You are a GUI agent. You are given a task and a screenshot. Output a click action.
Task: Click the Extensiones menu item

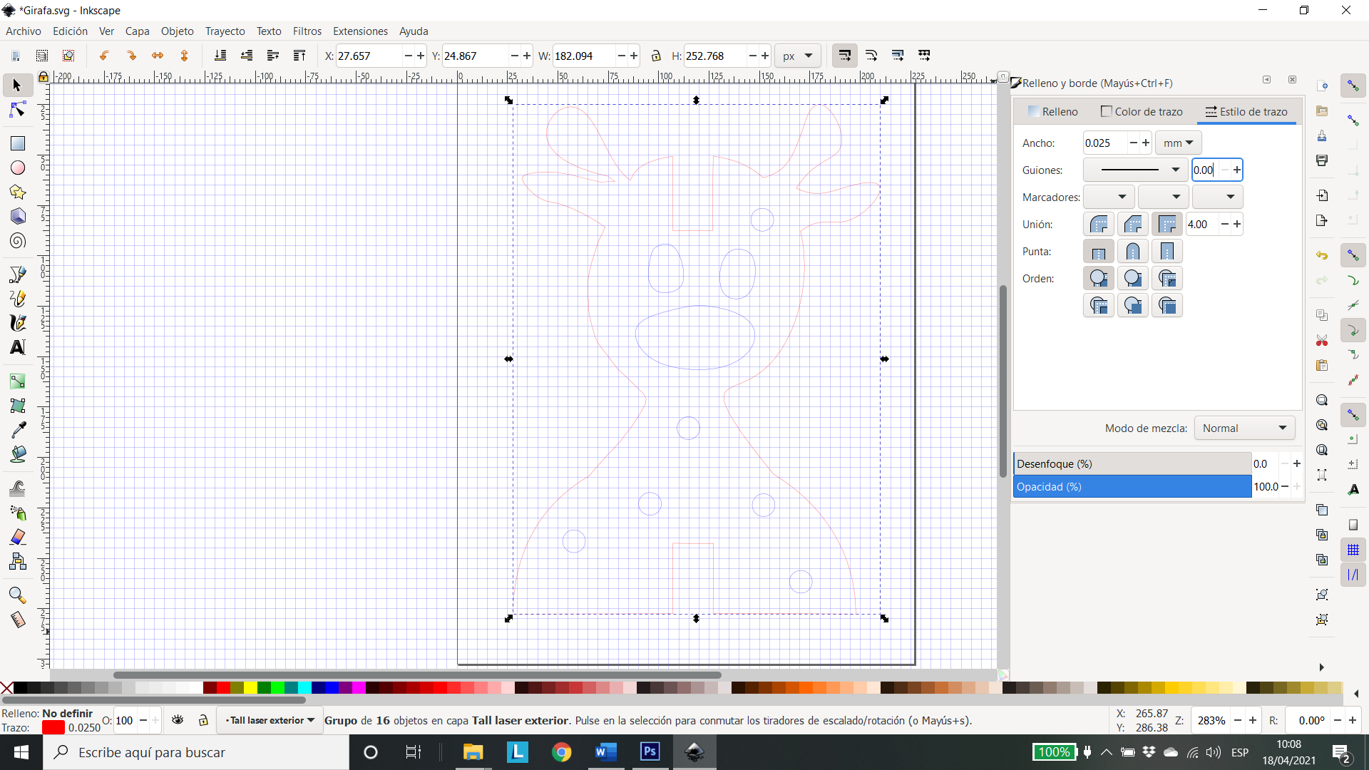tap(360, 31)
